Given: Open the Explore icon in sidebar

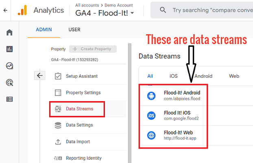Looking at the screenshot, I should pyautogui.click(x=9, y=66).
